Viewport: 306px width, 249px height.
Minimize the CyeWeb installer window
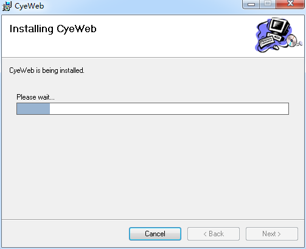(x=251, y=4)
